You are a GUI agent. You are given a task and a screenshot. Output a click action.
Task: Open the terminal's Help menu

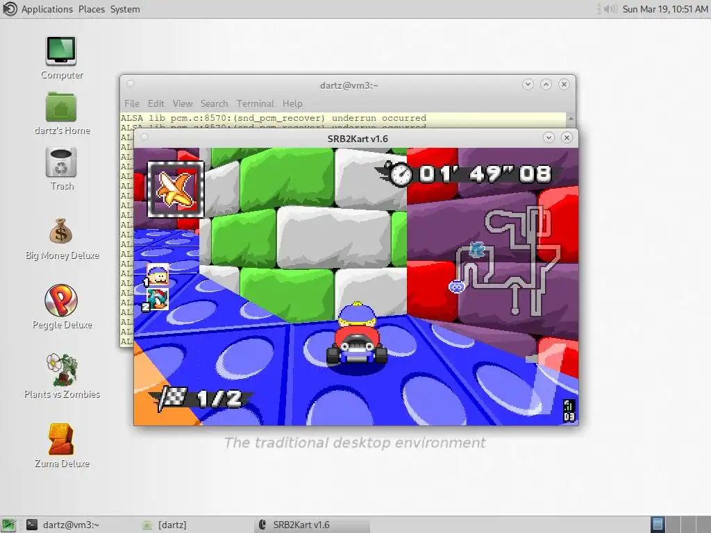292,104
